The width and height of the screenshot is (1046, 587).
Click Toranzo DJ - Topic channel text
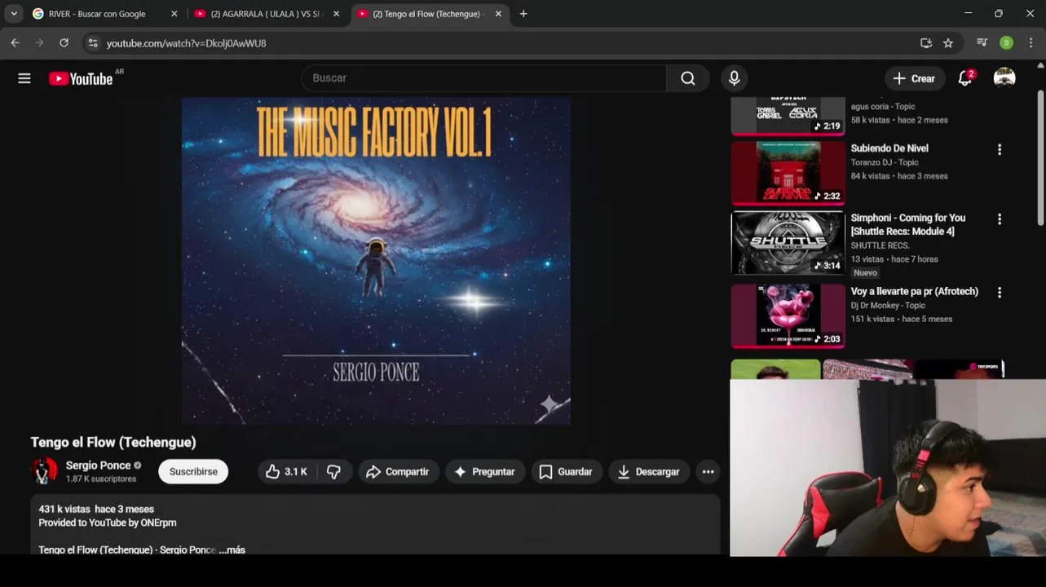[x=885, y=162]
